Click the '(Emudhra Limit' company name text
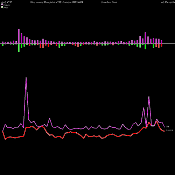The image size is (175, 175). [109, 2]
